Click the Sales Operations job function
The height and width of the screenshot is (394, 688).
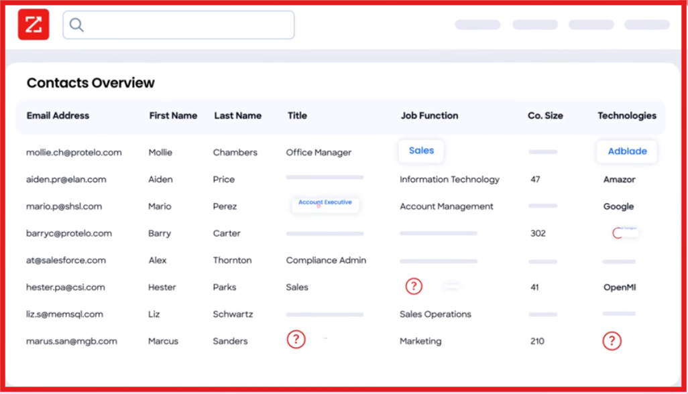435,314
